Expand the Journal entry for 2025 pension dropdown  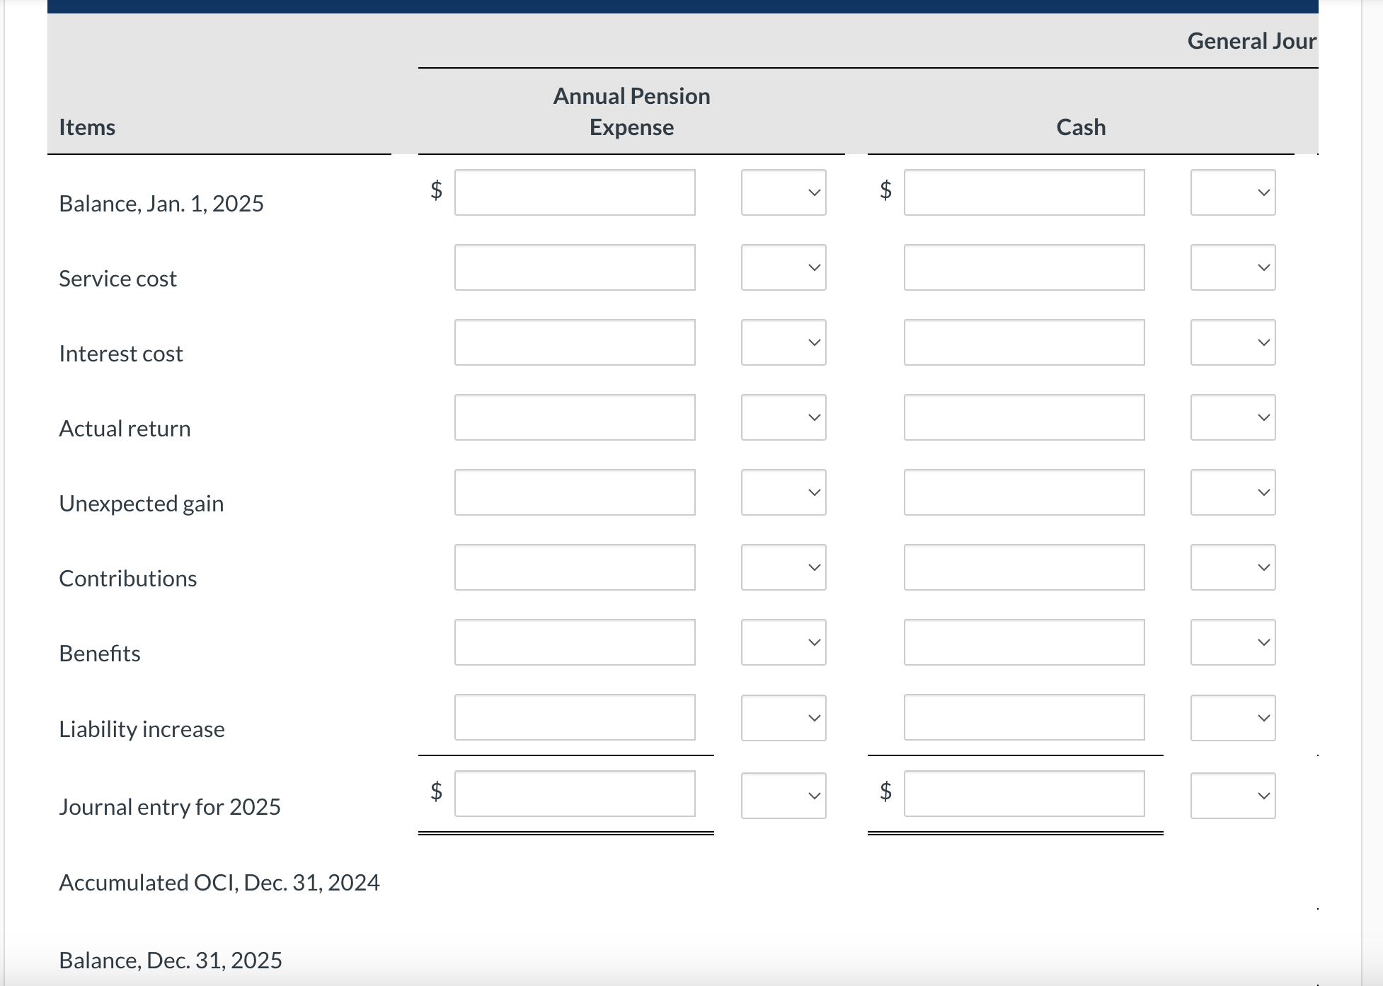(783, 794)
